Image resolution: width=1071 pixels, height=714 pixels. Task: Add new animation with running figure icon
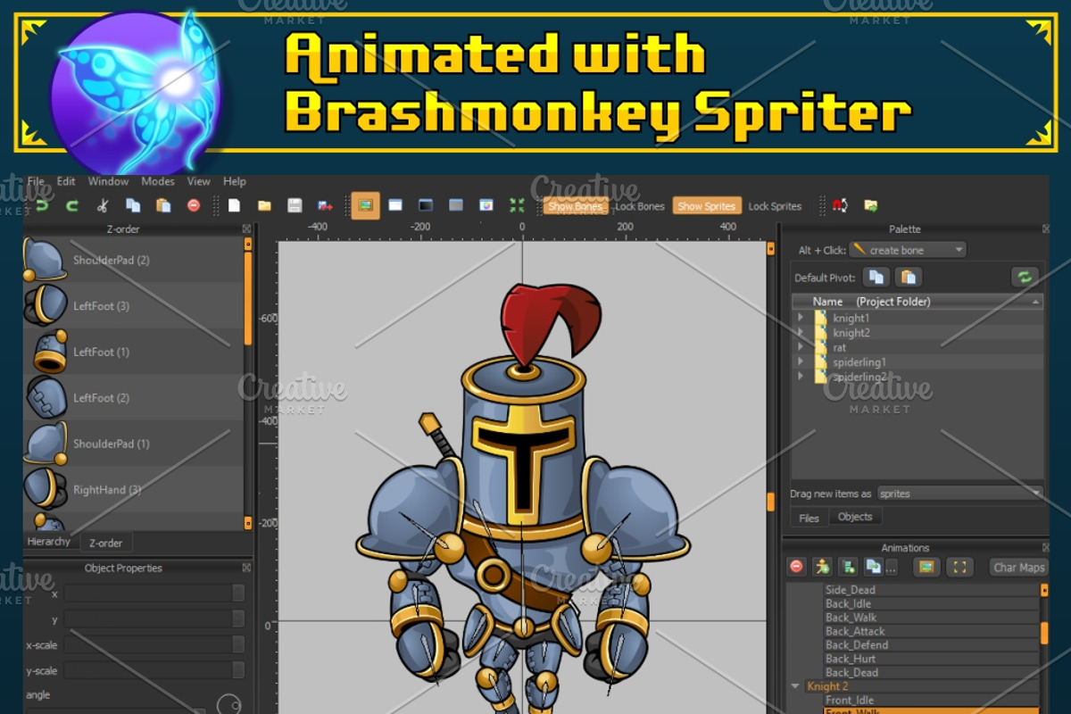[x=822, y=567]
